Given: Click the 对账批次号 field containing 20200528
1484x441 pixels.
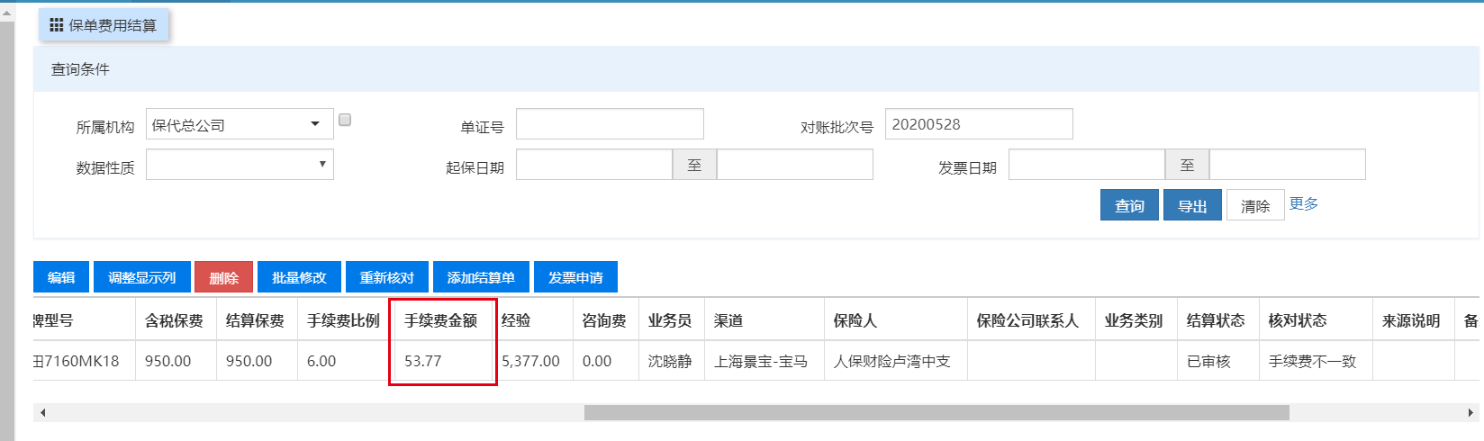Looking at the screenshot, I should 979,124.
